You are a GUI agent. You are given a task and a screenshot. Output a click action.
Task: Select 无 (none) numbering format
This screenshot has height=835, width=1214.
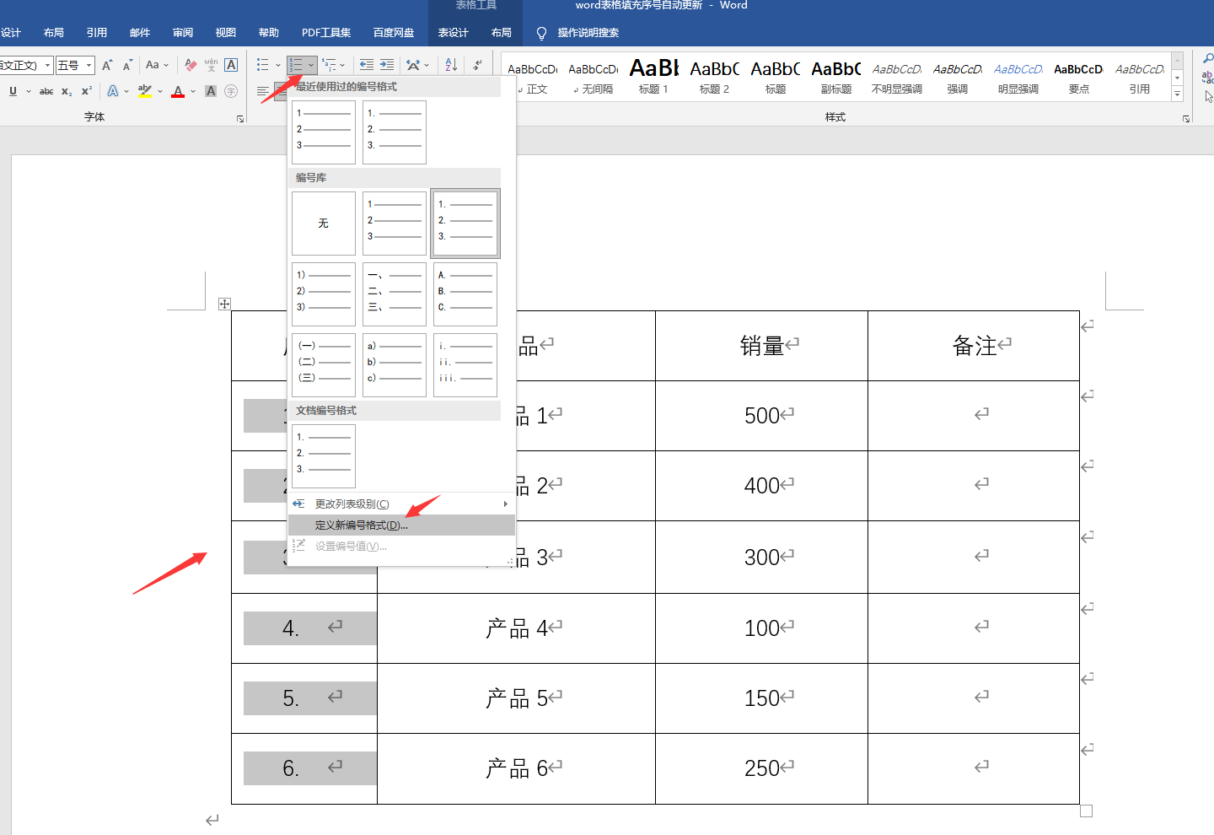[324, 224]
